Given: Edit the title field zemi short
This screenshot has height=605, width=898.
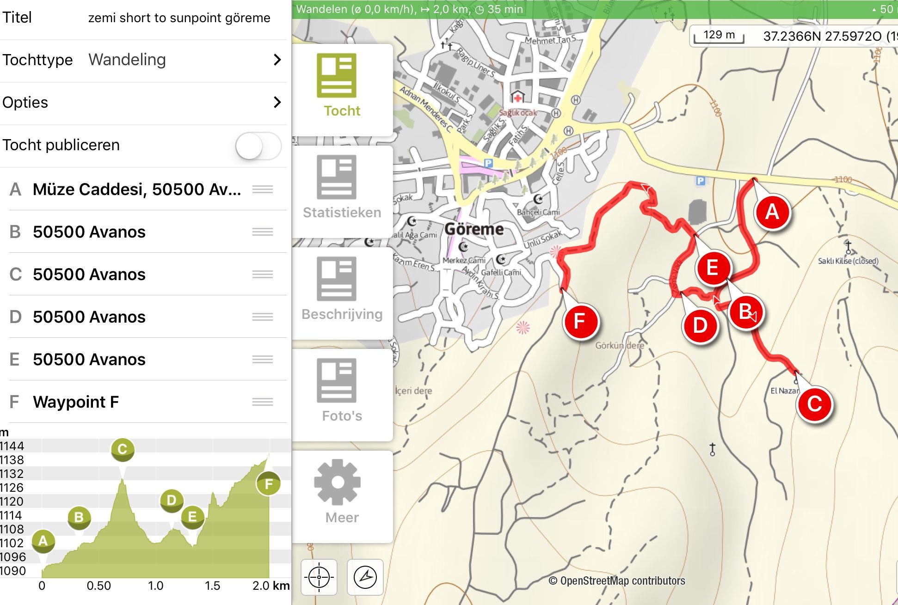Looking at the screenshot, I should [179, 18].
